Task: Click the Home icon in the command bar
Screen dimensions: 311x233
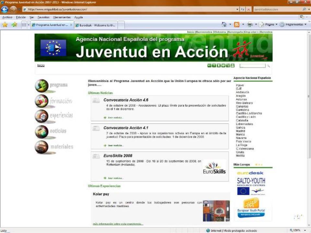Action: click(x=224, y=24)
